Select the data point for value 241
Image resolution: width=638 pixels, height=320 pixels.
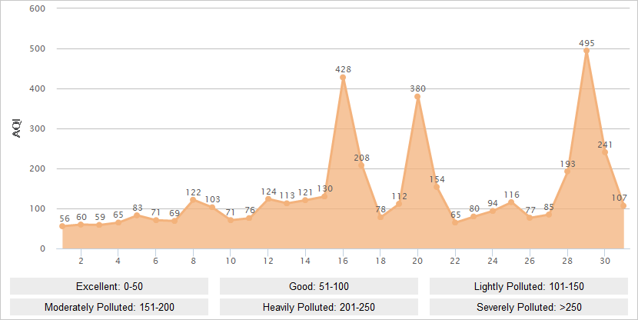pyautogui.click(x=605, y=152)
